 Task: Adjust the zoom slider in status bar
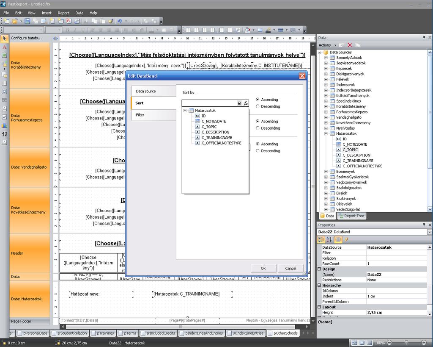pos(406,343)
